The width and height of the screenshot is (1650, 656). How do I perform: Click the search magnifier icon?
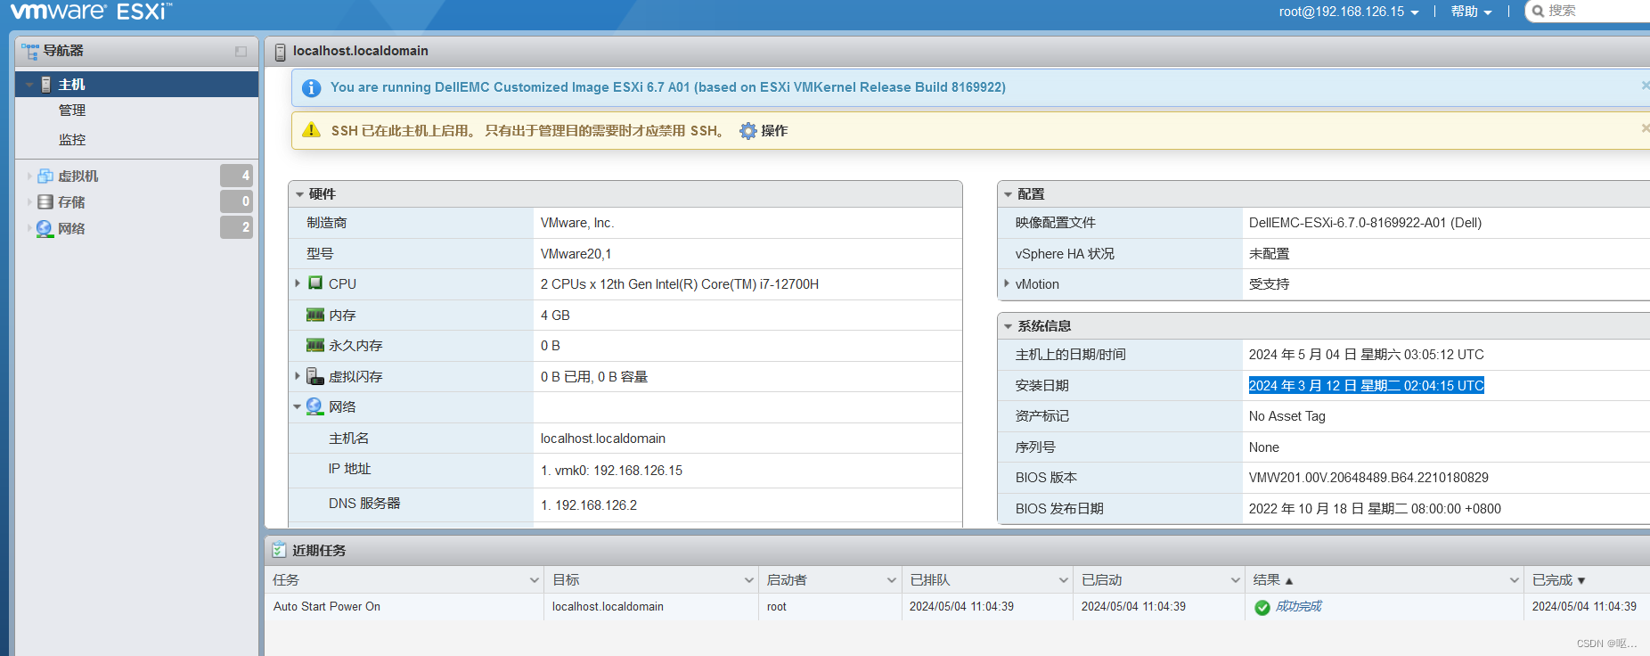coord(1538,12)
